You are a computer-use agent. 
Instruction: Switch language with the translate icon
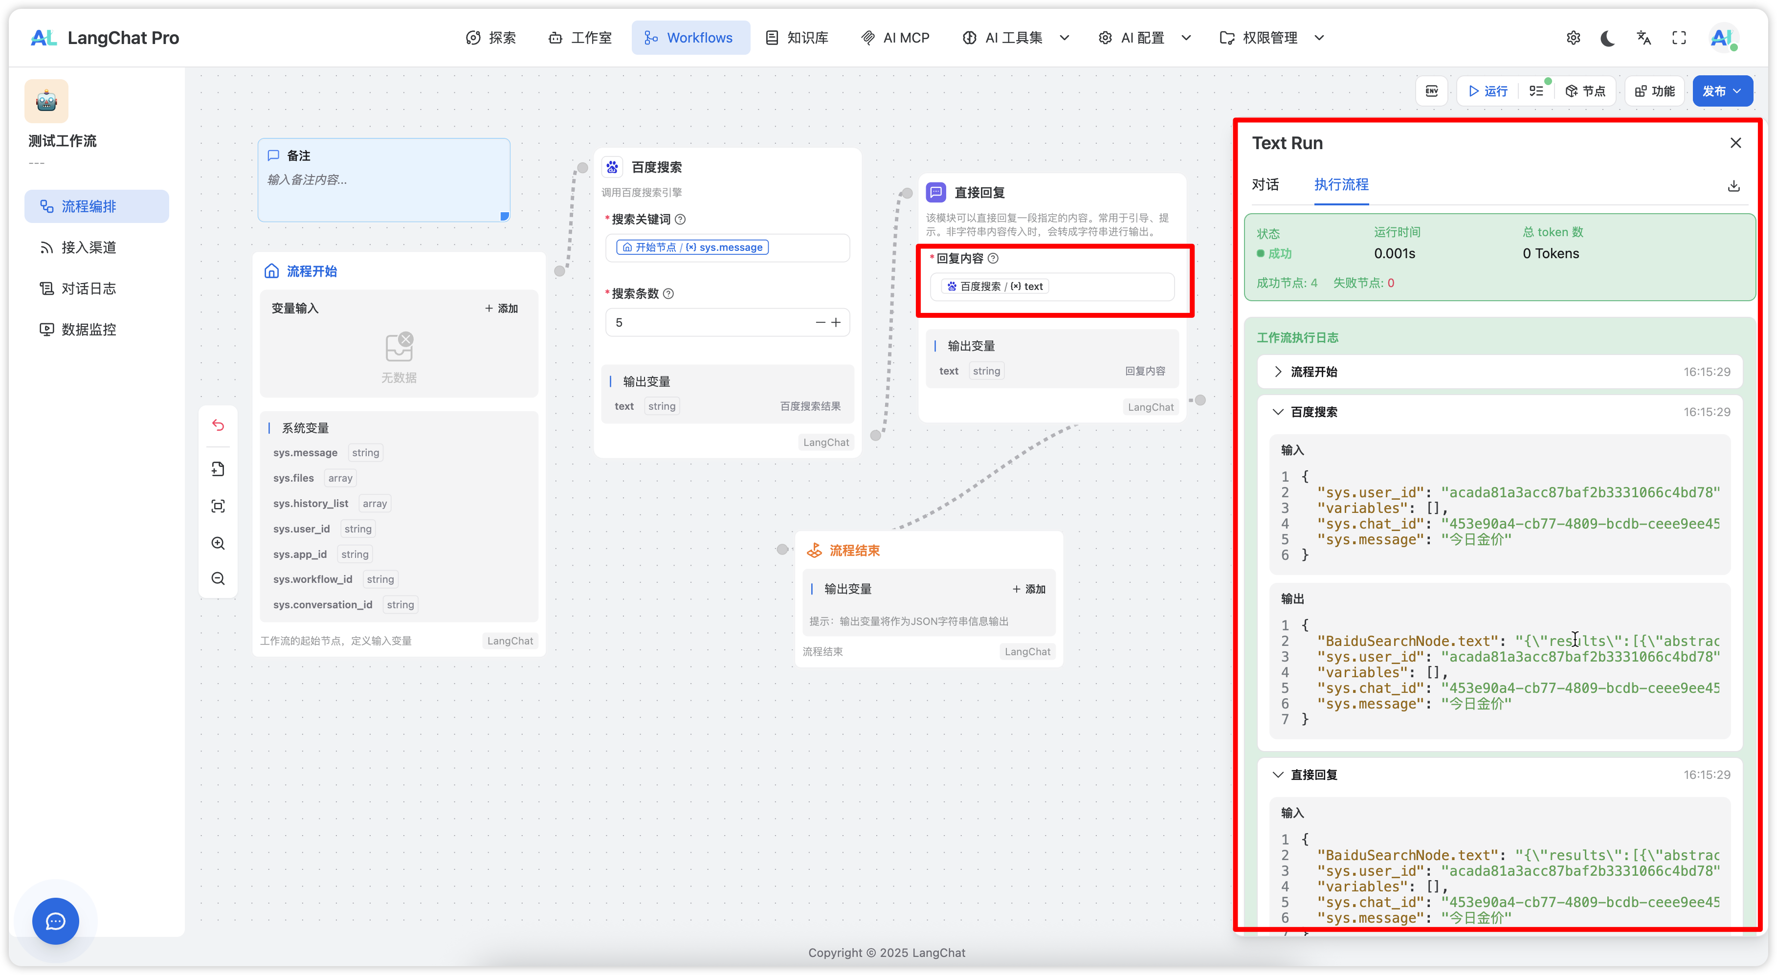pos(1643,38)
